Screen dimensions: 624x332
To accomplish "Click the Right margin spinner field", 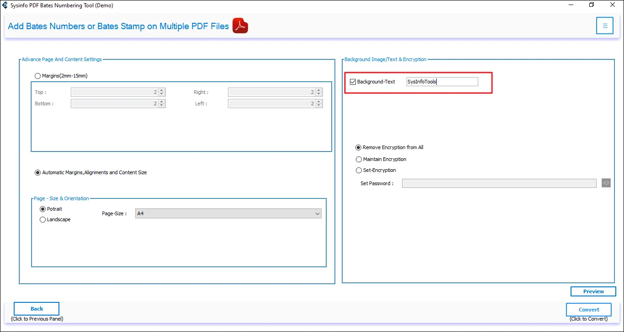I will (x=275, y=92).
